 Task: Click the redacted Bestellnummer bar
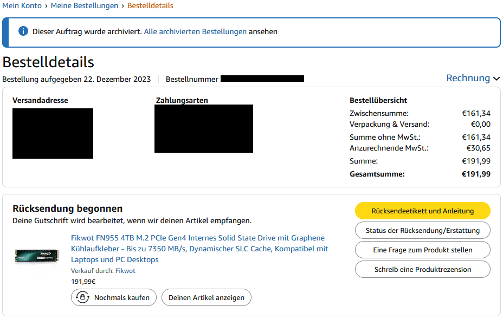pos(262,79)
